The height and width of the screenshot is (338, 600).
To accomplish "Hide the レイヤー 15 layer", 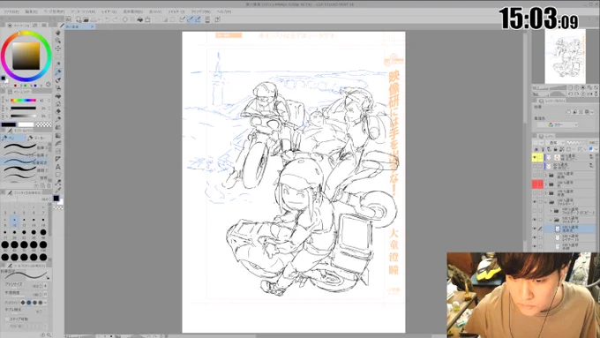I will tap(535, 237).
